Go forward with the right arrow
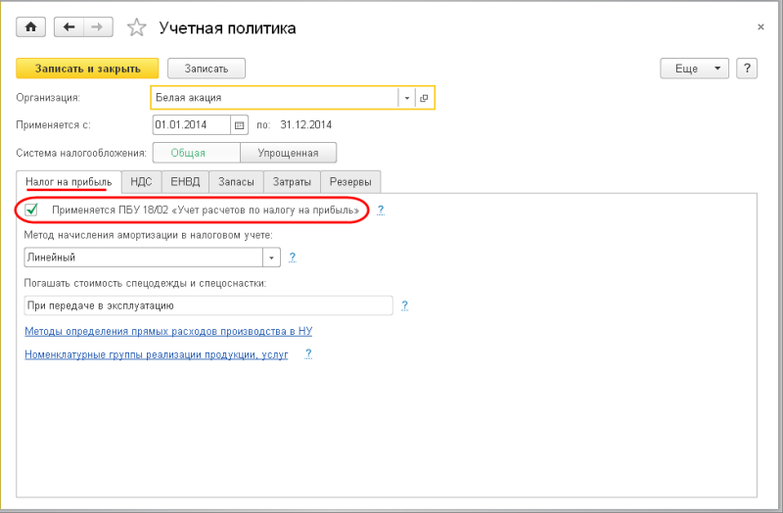The height and width of the screenshot is (513, 783). [97, 27]
